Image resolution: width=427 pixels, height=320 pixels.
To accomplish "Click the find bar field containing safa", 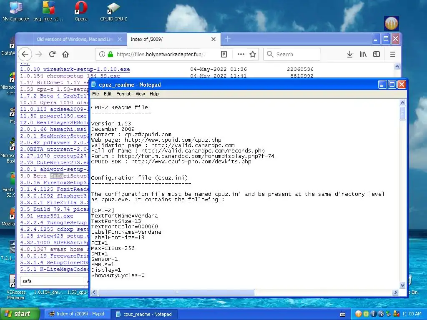I will (52, 281).
